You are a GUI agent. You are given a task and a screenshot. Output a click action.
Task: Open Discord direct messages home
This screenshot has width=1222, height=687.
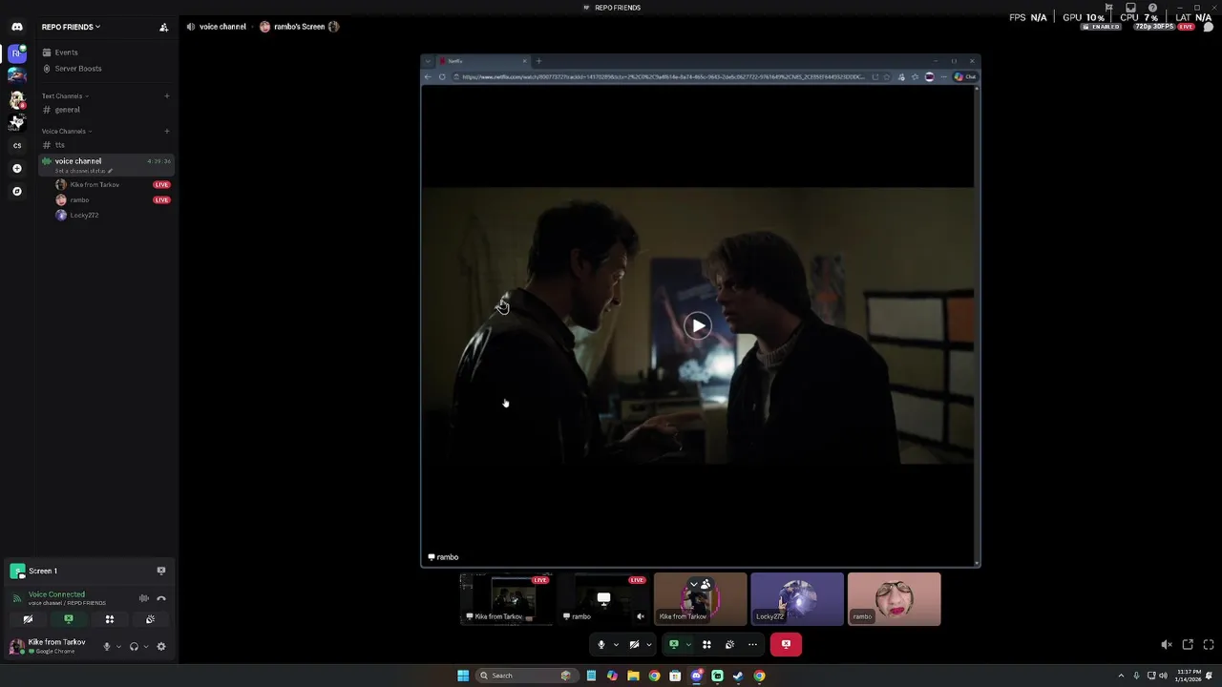17,27
